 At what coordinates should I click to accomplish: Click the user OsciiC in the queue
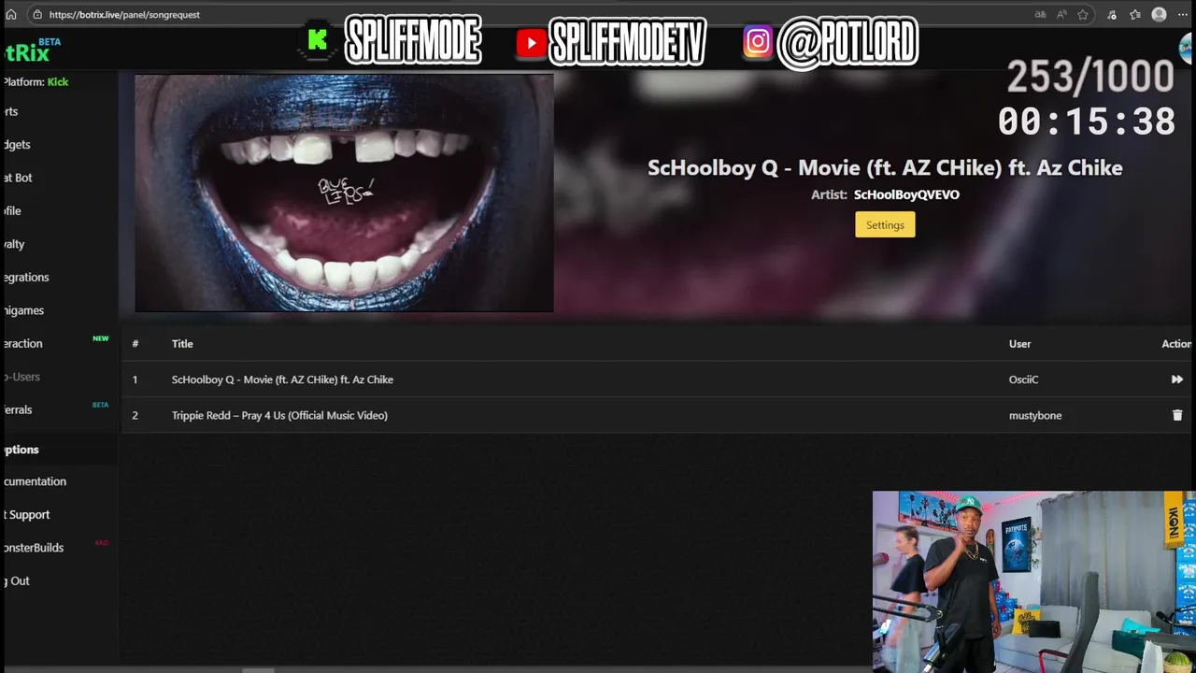point(1023,379)
